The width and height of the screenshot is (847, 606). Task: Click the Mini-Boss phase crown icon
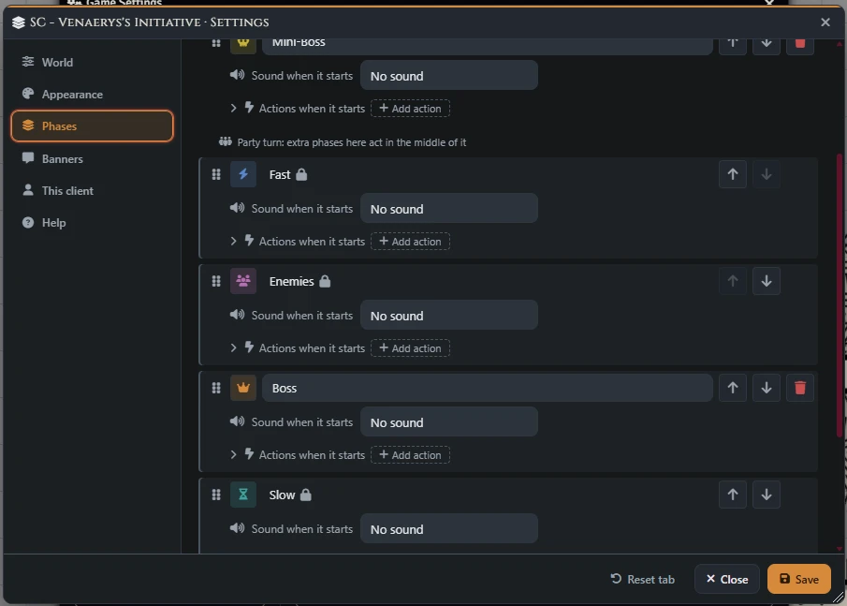[243, 44]
